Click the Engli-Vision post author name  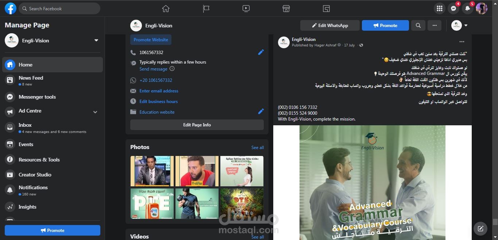304,39
